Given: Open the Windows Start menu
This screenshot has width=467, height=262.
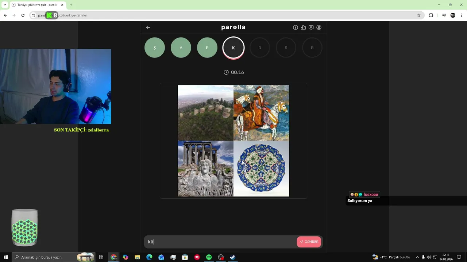Looking at the screenshot, I should [x=6, y=257].
